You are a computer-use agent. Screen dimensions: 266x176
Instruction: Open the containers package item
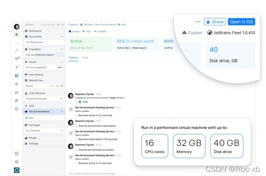[45, 131]
